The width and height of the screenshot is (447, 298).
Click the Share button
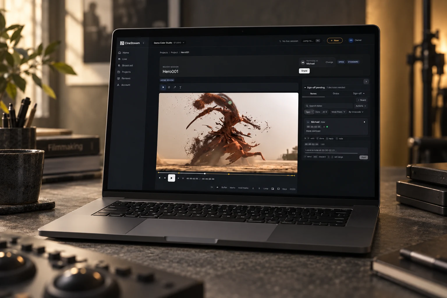click(x=304, y=71)
